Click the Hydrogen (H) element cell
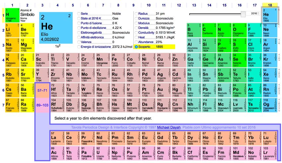This screenshot has width=282, height=163. pyautogui.click(x=12, y=15)
